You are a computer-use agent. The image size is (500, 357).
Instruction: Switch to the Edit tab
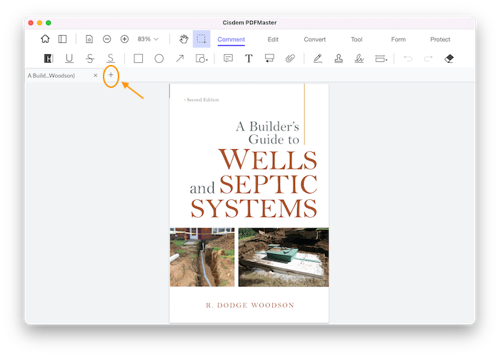273,39
